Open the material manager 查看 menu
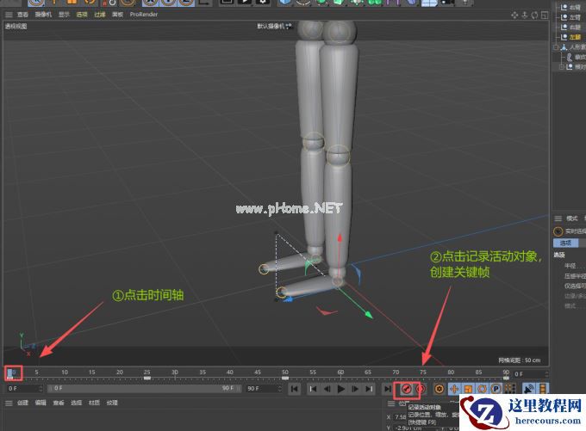586x431 pixels. coord(59,403)
